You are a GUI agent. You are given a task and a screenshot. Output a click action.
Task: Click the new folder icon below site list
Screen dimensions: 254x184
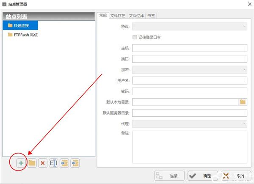pyautogui.click(x=32, y=163)
